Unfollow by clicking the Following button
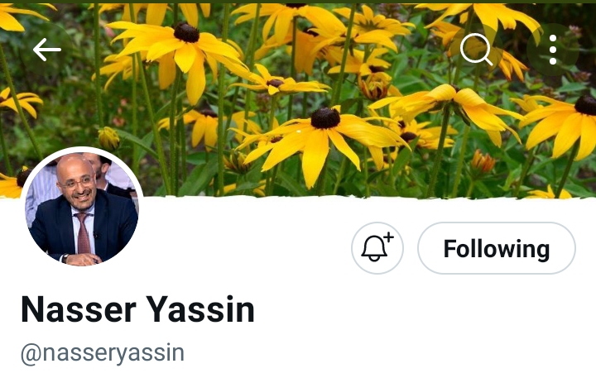Viewport: 596px width, 378px height. point(497,248)
